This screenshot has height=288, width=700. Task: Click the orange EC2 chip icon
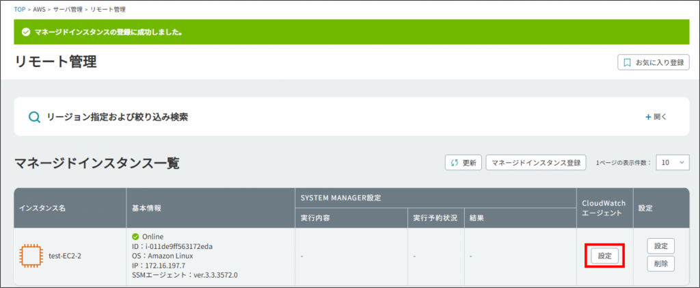pyautogui.click(x=30, y=256)
